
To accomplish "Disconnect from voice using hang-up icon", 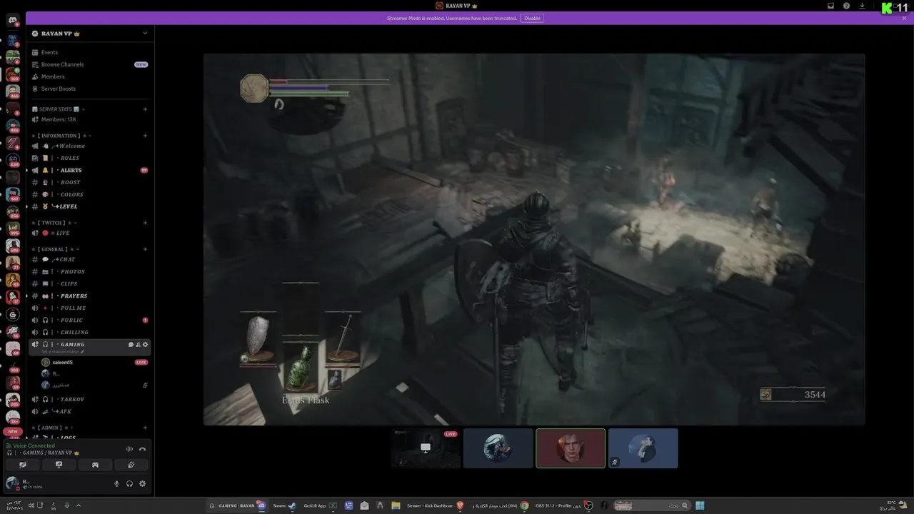I will (x=142, y=449).
